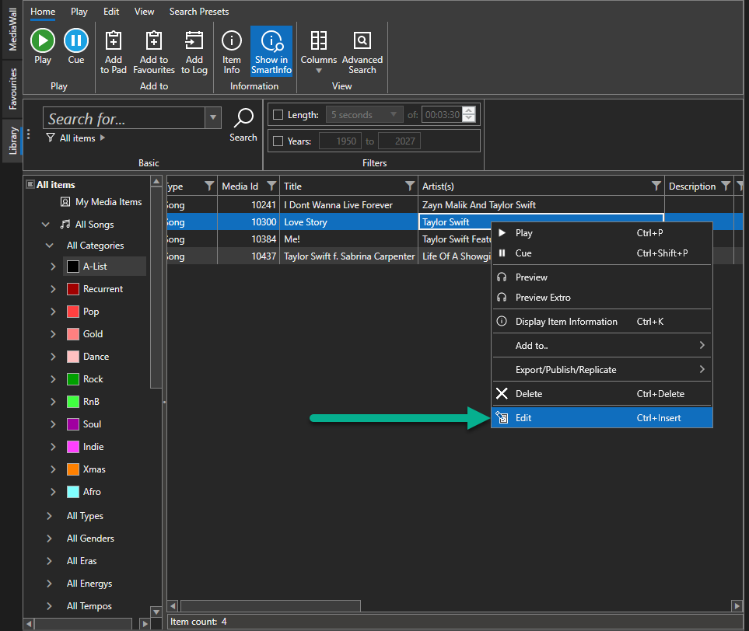
Task: Click Add to Favourites icon
Action: tap(154, 40)
